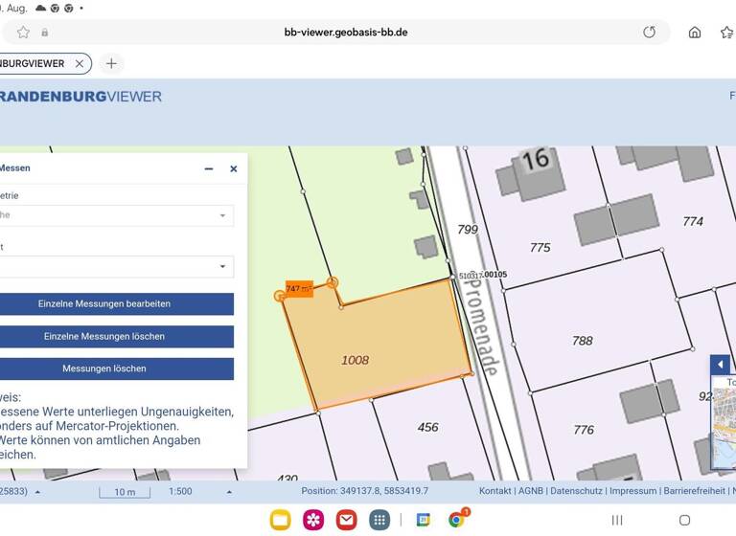736x536 pixels.
Task: Click parcel number 1008 on the map
Action: (x=355, y=360)
